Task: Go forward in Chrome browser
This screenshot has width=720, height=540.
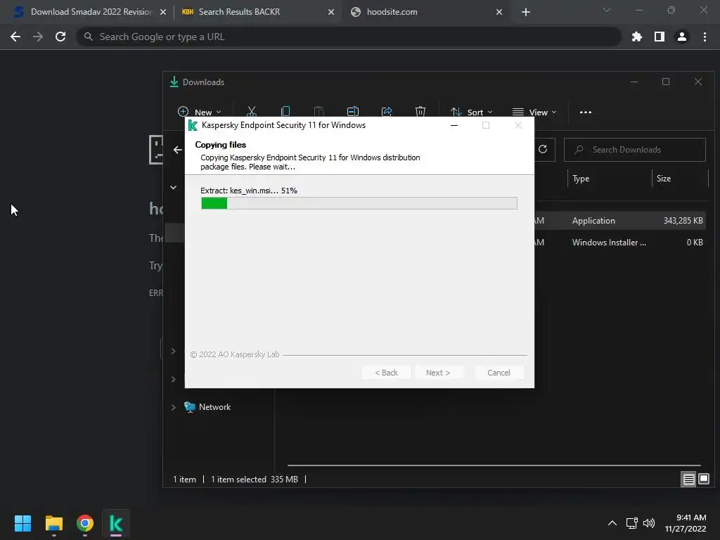Action: [x=38, y=37]
